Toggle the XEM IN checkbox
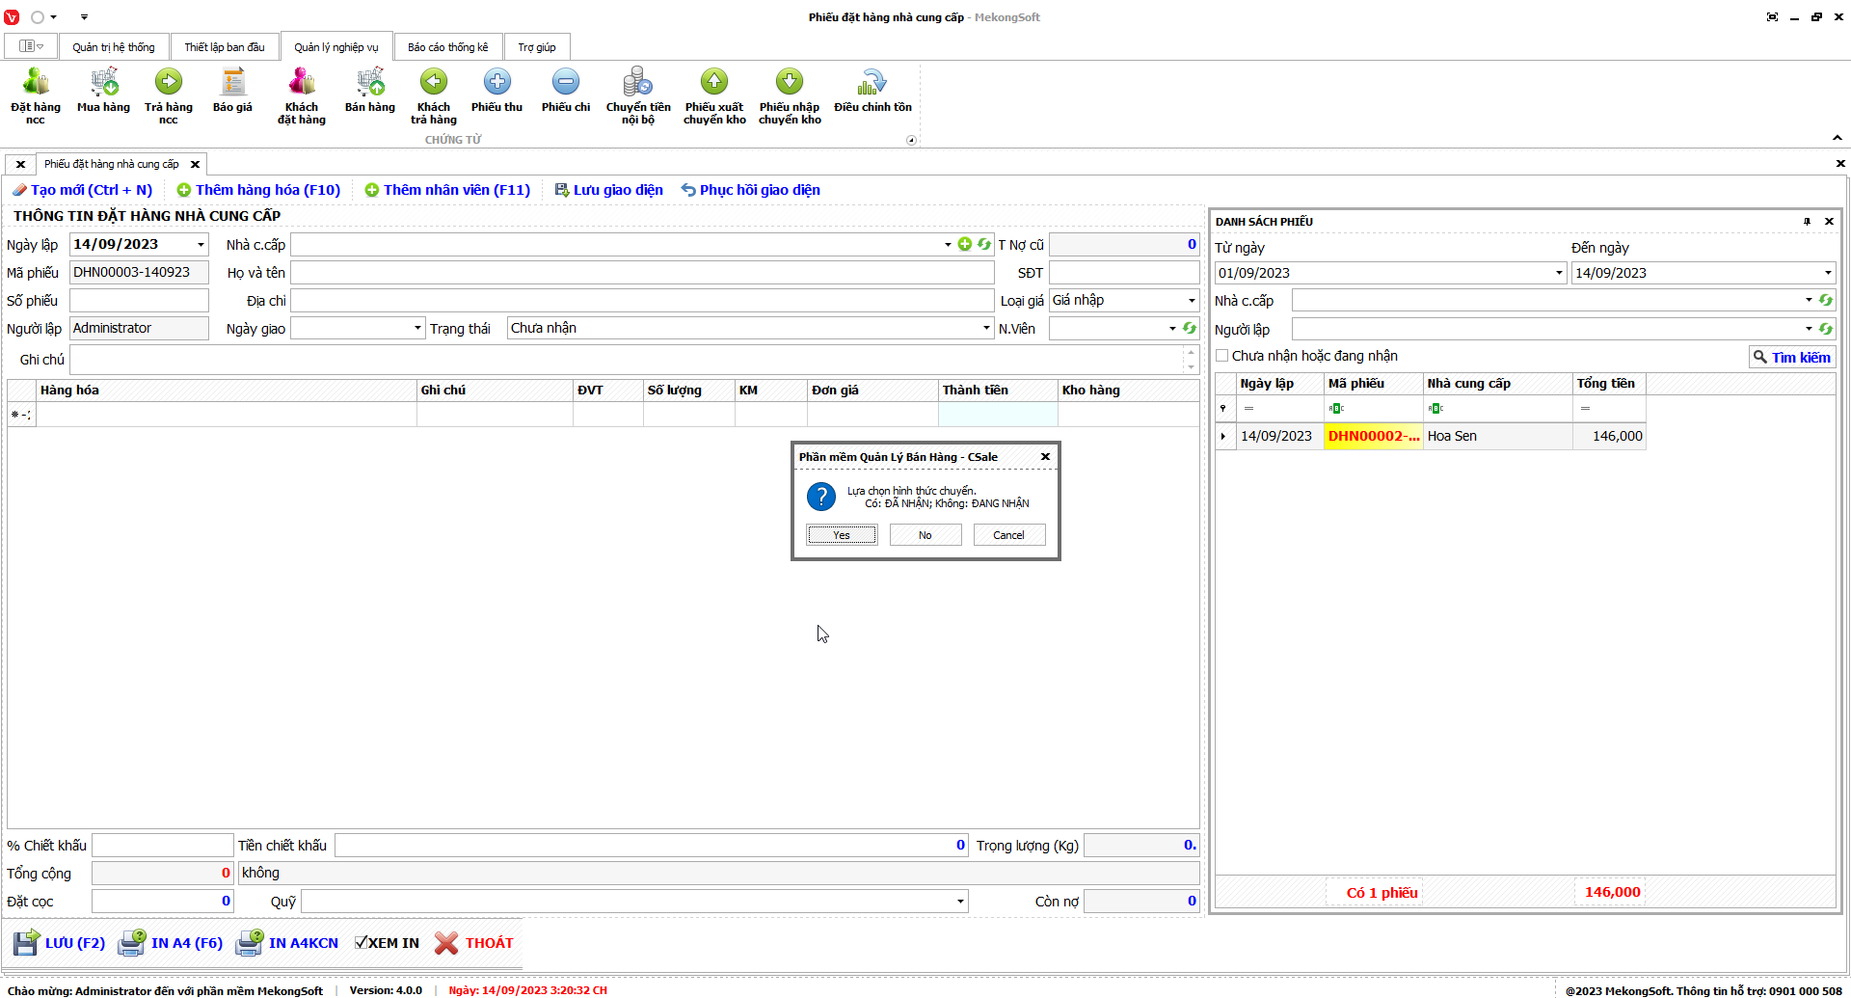This screenshot has width=1851, height=998. click(x=361, y=943)
